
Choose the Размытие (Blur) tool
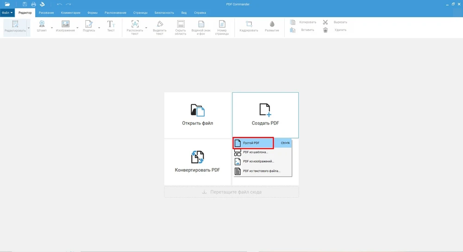272,24
